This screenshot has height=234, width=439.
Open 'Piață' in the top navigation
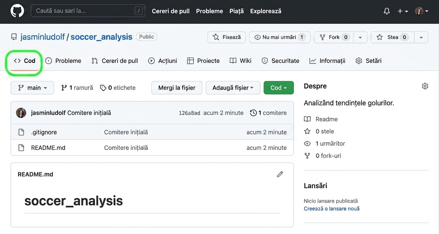click(x=236, y=11)
